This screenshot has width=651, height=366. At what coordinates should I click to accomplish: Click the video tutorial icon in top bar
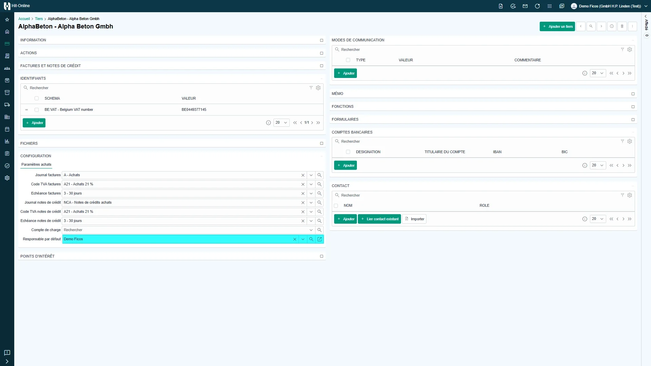[x=562, y=6]
